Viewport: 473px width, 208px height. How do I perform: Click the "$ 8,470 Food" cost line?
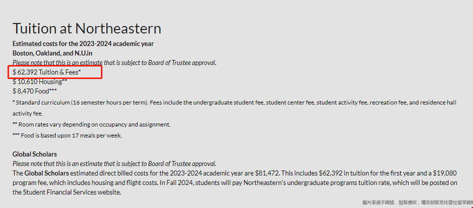(x=35, y=91)
